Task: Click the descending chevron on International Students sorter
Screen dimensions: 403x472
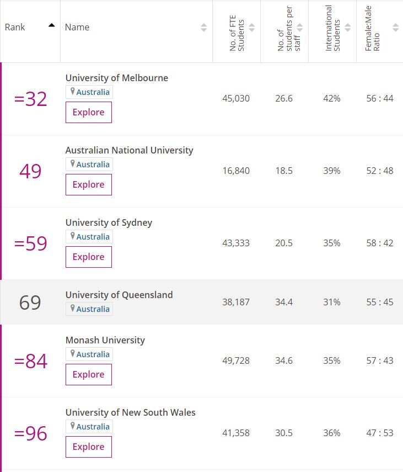Action: 347,29
